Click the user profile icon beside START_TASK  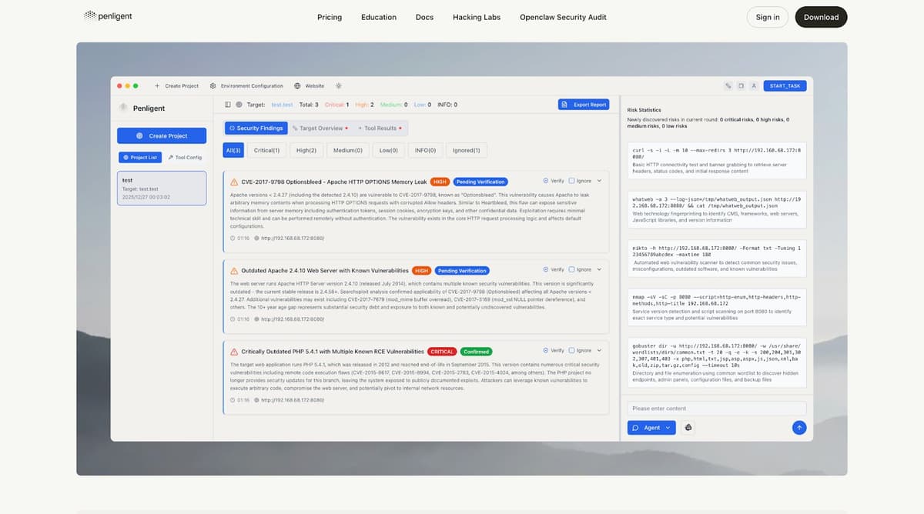pos(754,86)
